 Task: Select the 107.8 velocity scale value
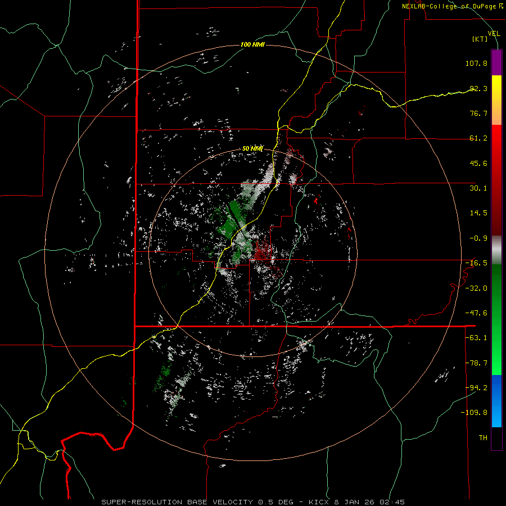click(x=476, y=63)
